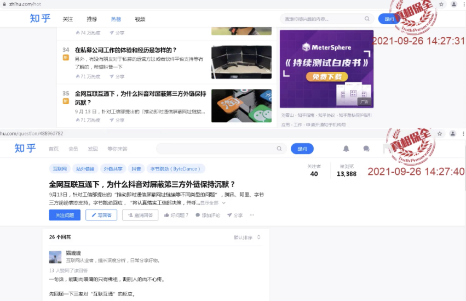Open the messages chat bubble icon
The width and height of the screenshot is (466, 301).
pos(366,149)
